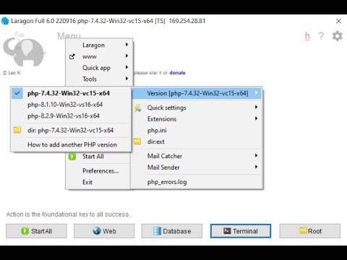Expand the Extensions submenu arrow
The width and height of the screenshot is (347, 260).
tap(256, 118)
